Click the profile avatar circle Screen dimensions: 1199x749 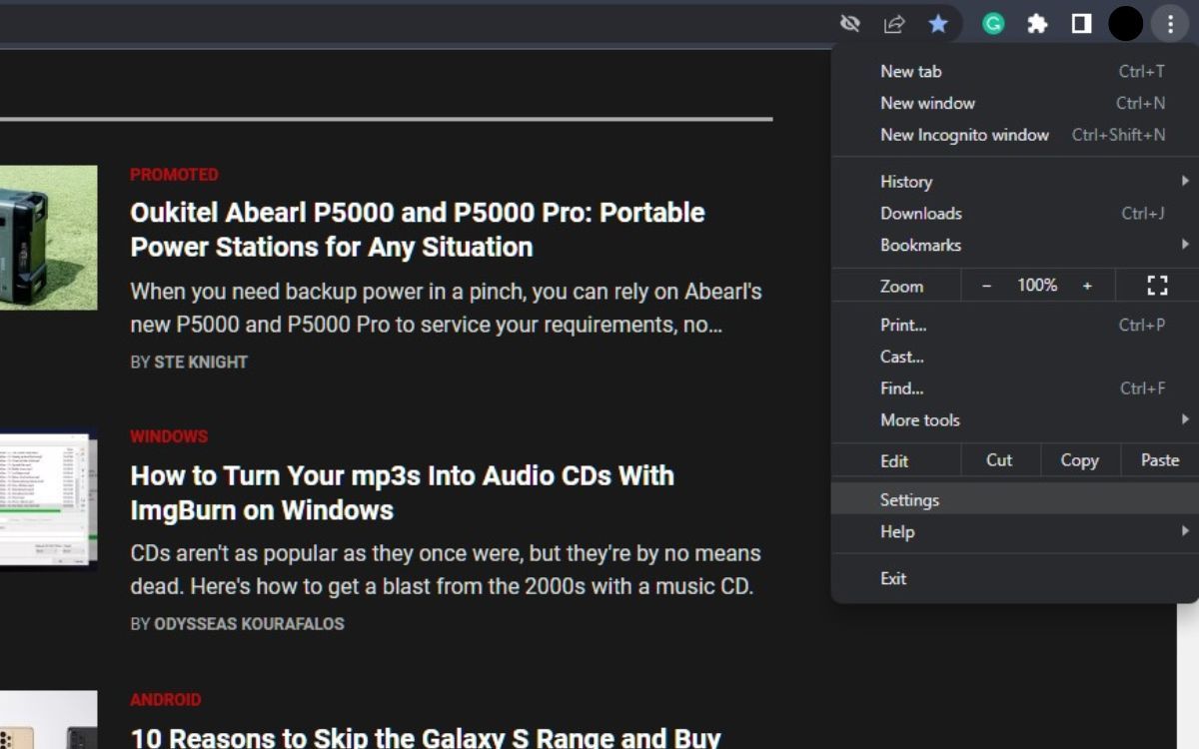tap(1125, 23)
